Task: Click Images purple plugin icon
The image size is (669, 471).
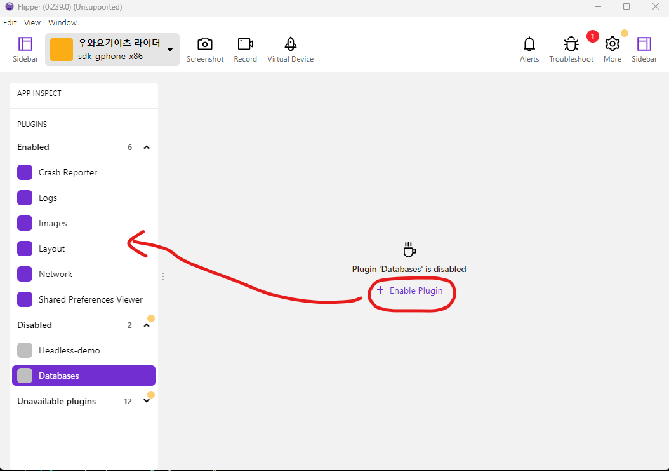Action: click(25, 223)
